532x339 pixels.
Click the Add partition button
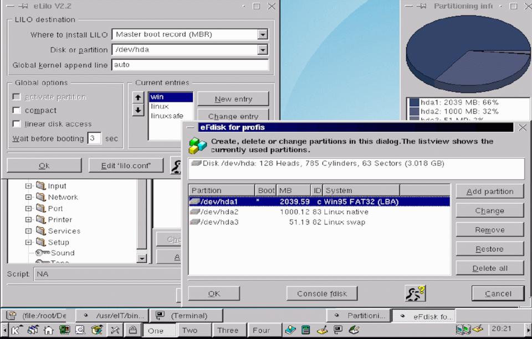click(x=489, y=191)
